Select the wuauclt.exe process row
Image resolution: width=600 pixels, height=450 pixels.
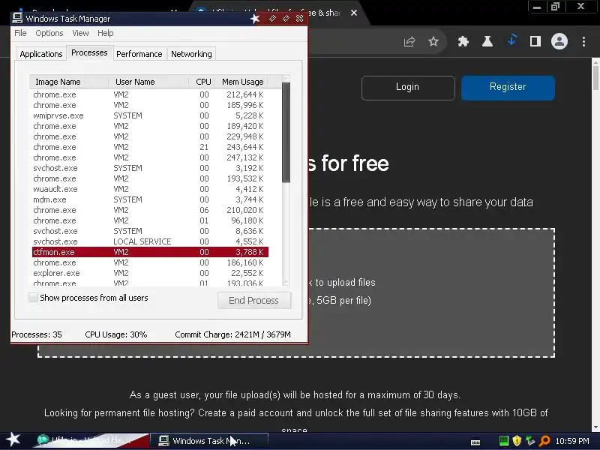[x=150, y=189]
